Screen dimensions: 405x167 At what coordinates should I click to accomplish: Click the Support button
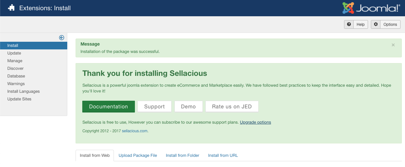click(154, 106)
